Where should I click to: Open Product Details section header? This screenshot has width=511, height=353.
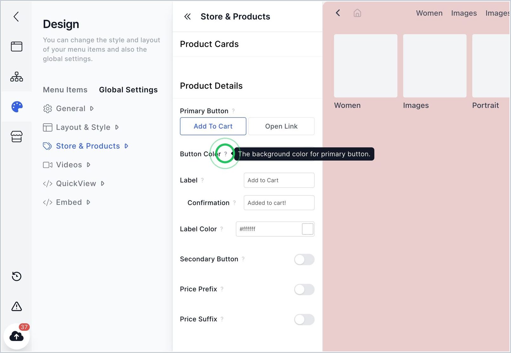pyautogui.click(x=211, y=86)
